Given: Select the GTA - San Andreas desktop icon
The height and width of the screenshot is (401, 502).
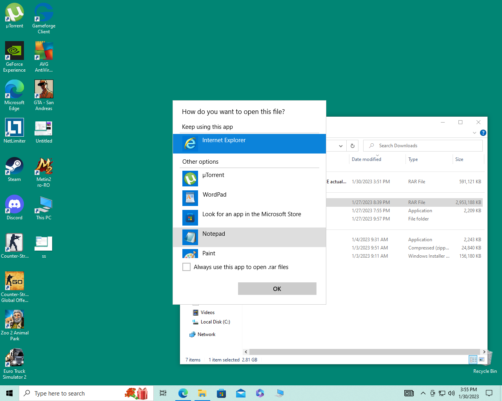Looking at the screenshot, I should point(44,96).
